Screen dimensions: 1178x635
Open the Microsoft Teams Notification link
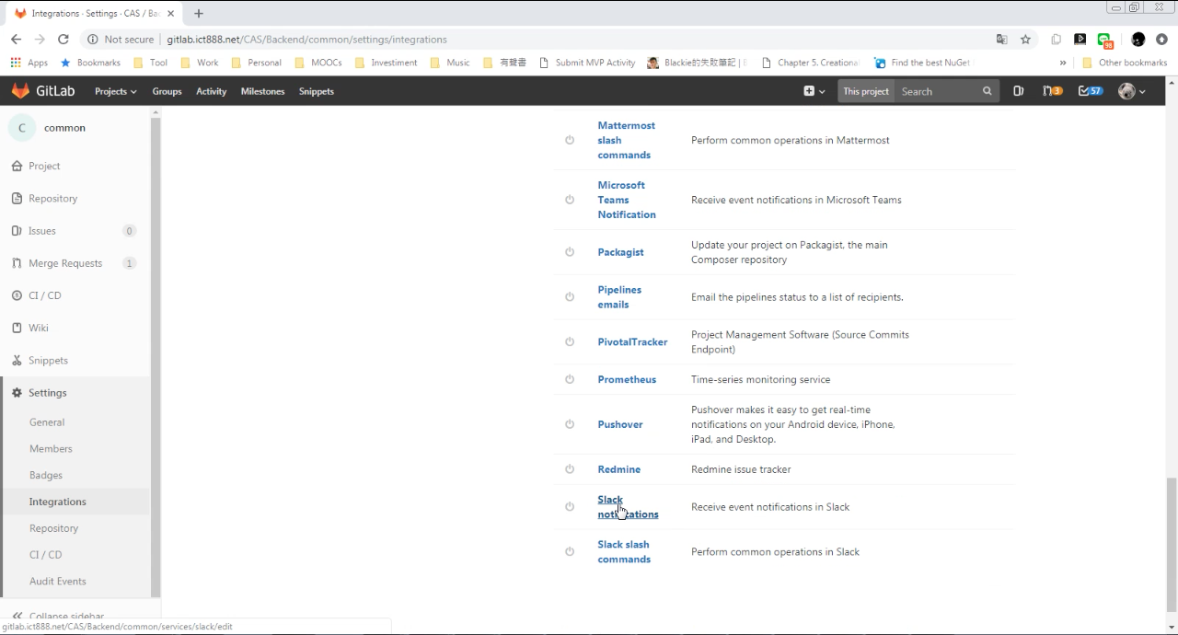point(627,200)
